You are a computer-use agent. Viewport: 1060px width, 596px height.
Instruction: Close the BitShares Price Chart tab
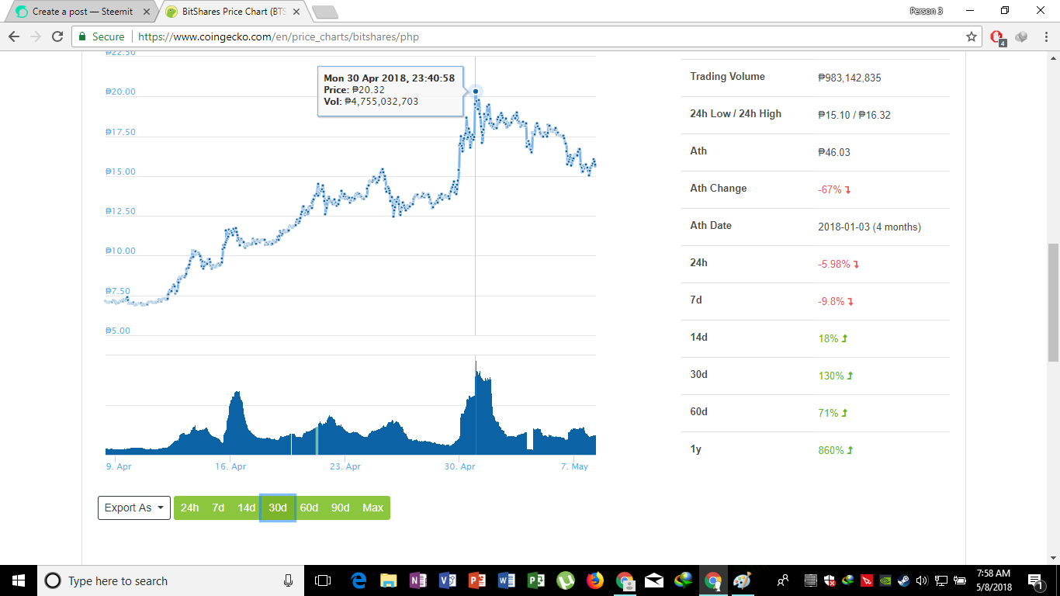pyautogui.click(x=296, y=12)
